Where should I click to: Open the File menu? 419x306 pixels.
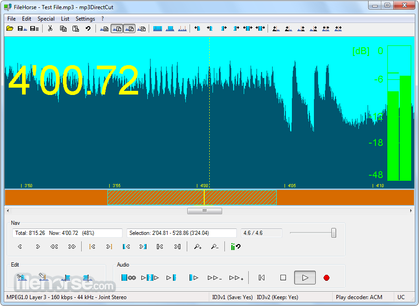pos(11,19)
